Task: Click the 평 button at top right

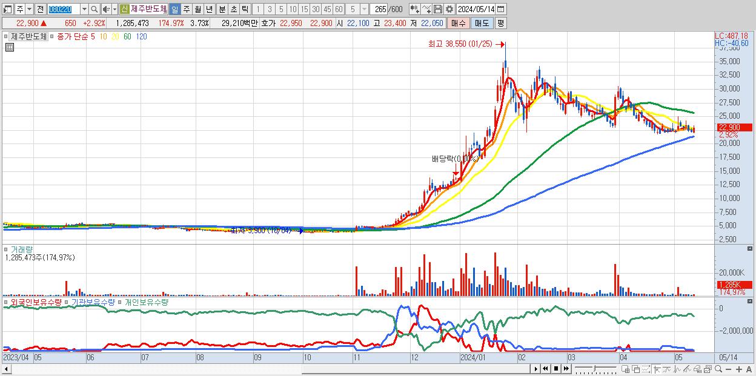Action: [500, 23]
